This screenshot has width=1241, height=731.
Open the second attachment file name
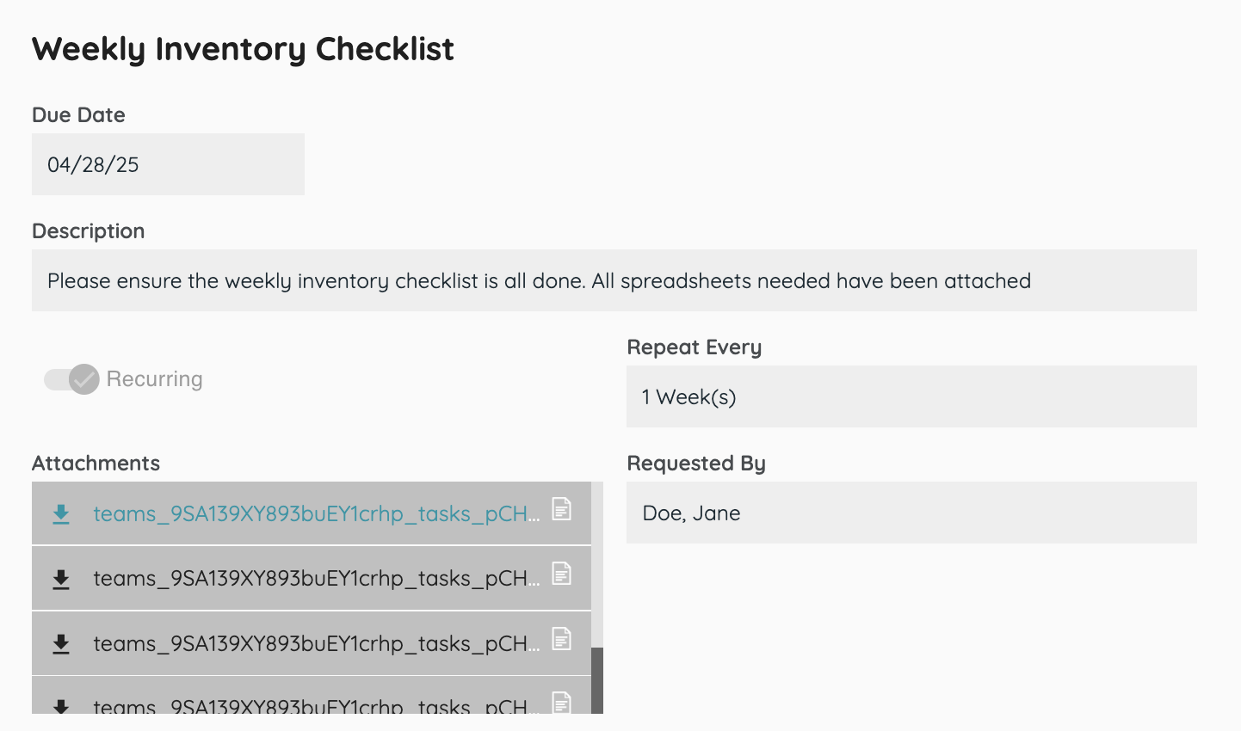tap(317, 578)
